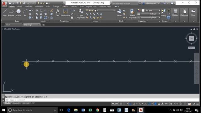Switch to the Parametric ribbon tab
201x113 pixels.
(x=39, y=7)
